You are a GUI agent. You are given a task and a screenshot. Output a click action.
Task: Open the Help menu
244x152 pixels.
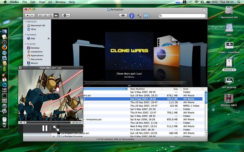point(72,2)
